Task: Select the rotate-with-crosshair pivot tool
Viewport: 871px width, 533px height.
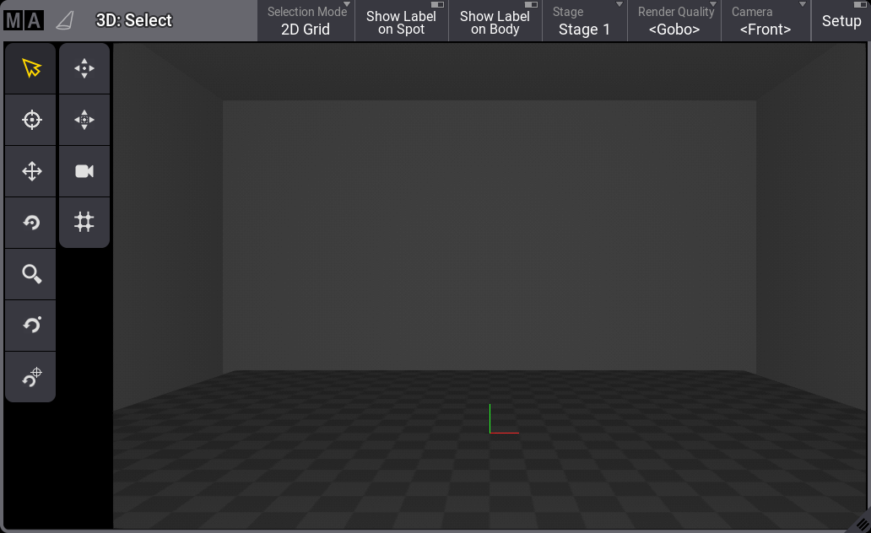Action: click(31, 377)
